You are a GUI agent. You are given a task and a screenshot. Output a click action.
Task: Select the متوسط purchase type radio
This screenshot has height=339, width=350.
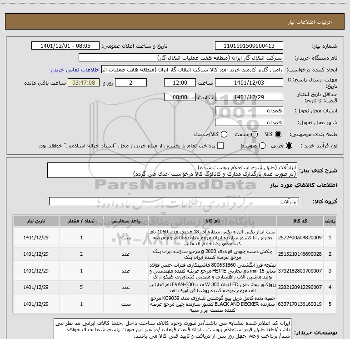click(x=262, y=146)
